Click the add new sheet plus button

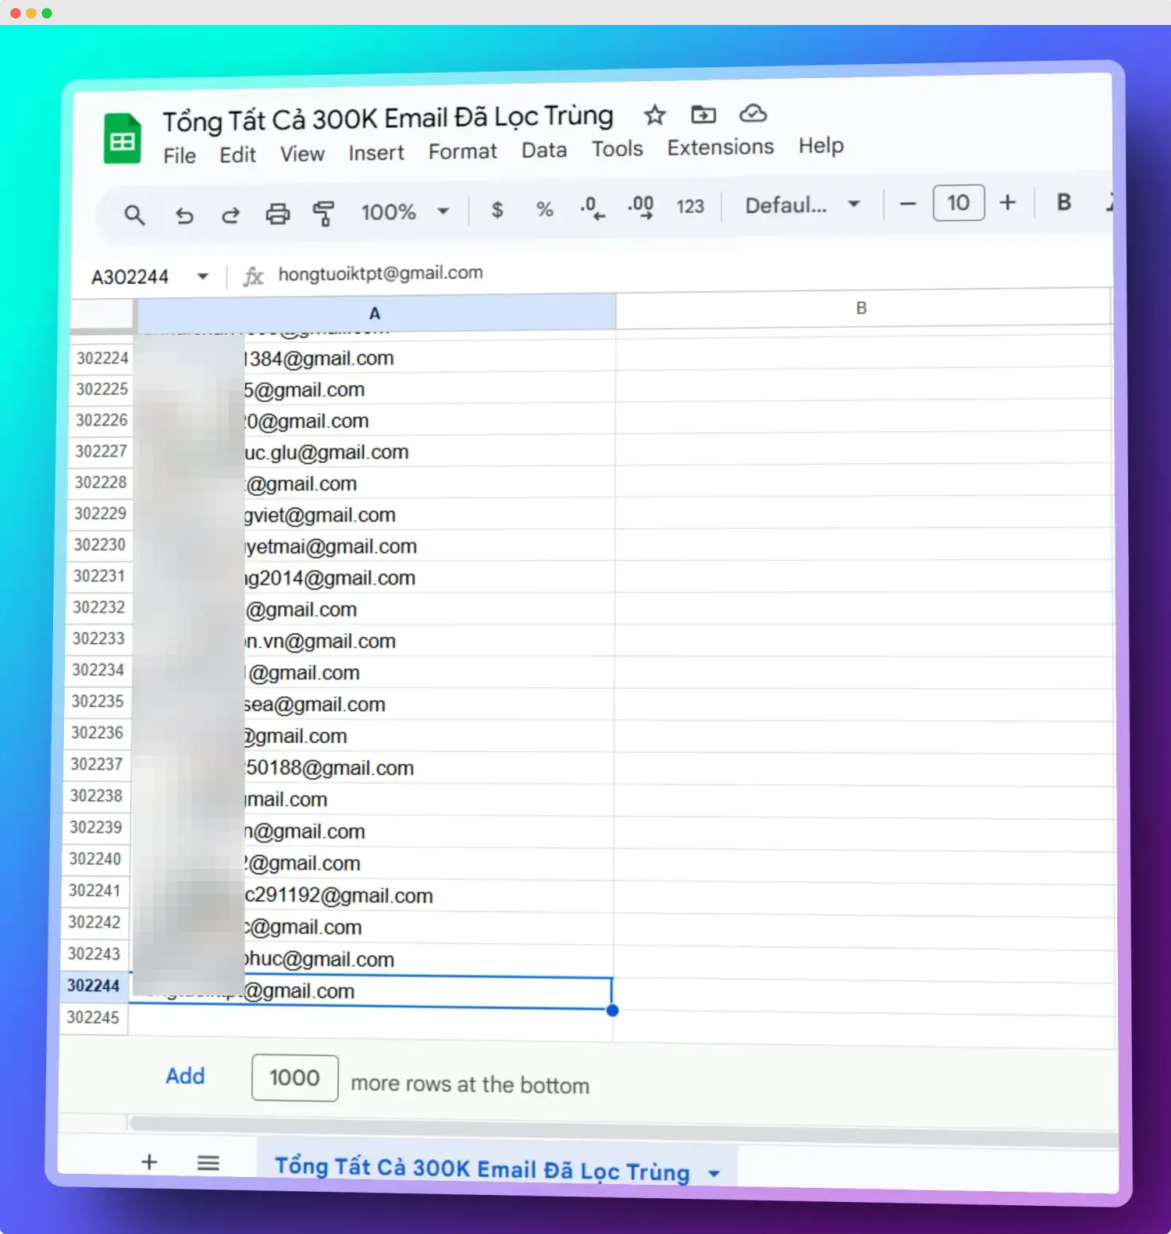(x=149, y=1161)
